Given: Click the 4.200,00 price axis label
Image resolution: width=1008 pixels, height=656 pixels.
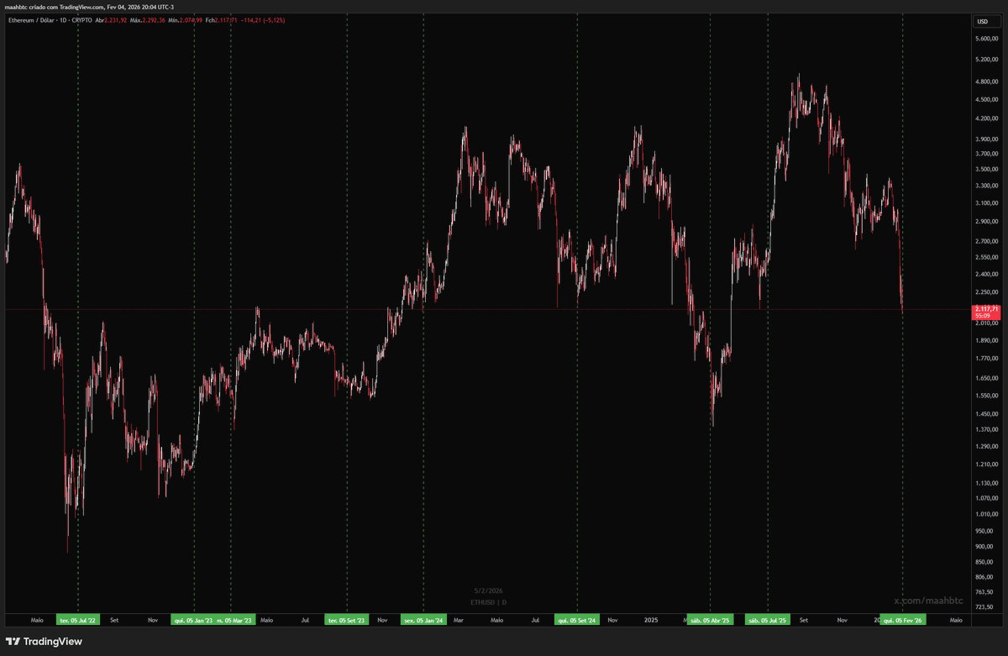Looking at the screenshot, I should coord(986,119).
